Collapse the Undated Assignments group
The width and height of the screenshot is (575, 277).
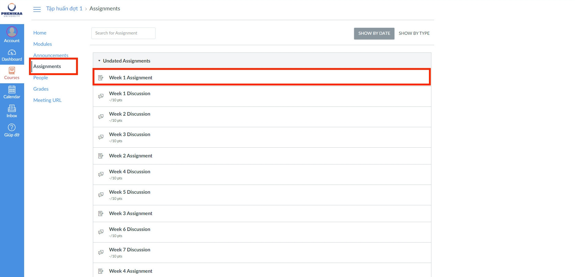pyautogui.click(x=99, y=61)
